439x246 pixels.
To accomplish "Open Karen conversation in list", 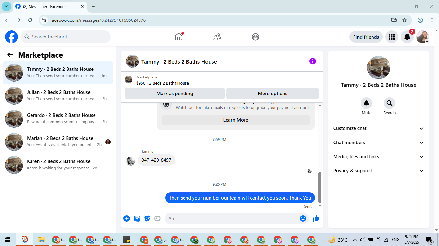I will [x=58, y=165].
